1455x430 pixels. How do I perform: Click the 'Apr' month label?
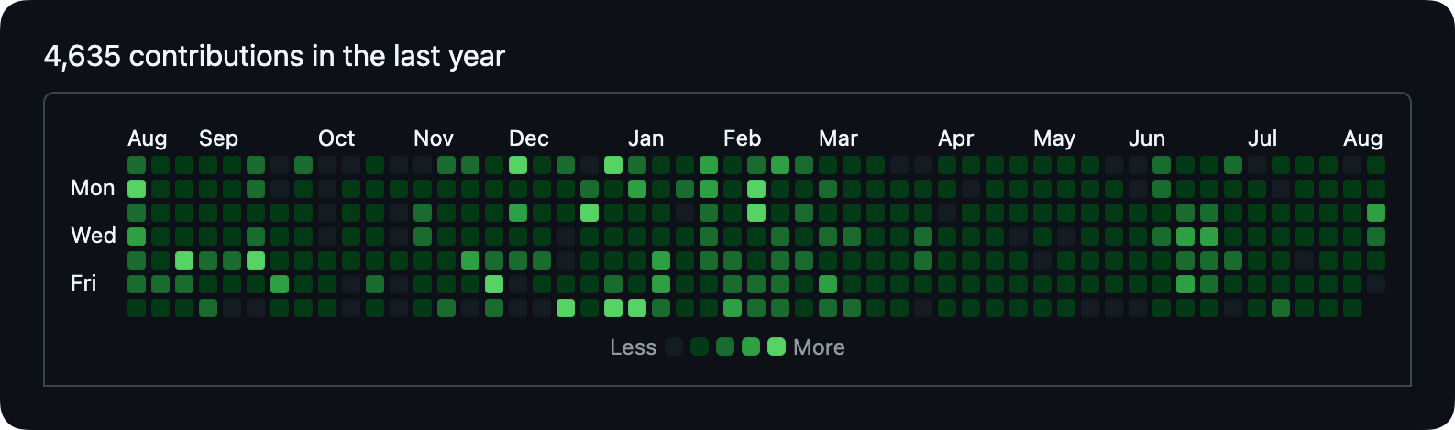click(x=955, y=138)
